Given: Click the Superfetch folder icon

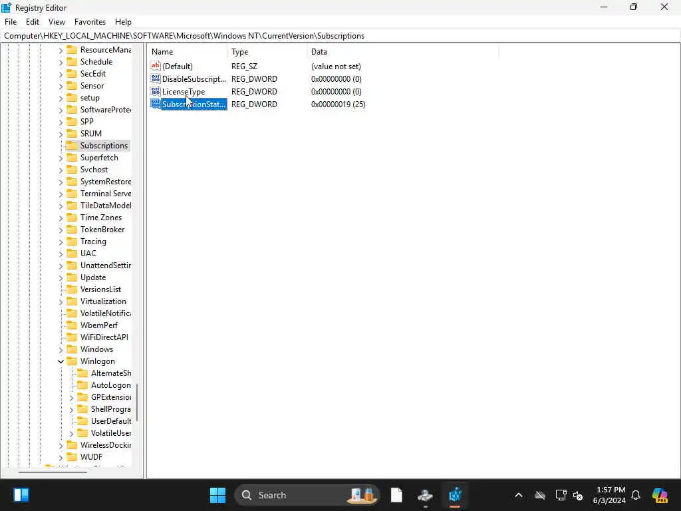Looking at the screenshot, I should click(x=72, y=157).
